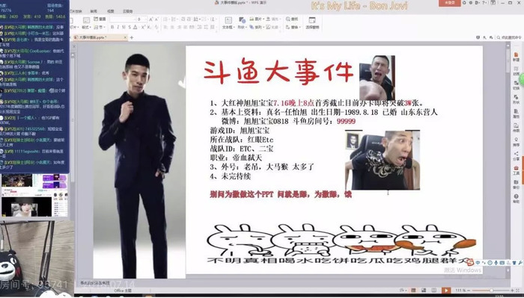Open the shapes (形状) gallery
524x298 pixels.
[x=242, y=22]
